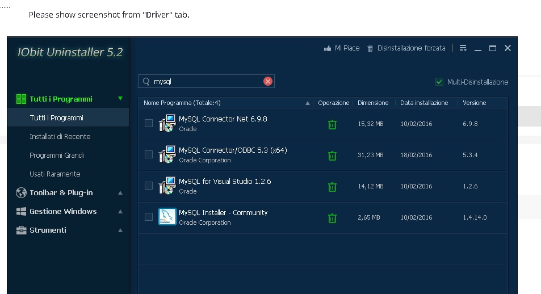Click the MySQL Installer Community dolphin icon

point(167,216)
